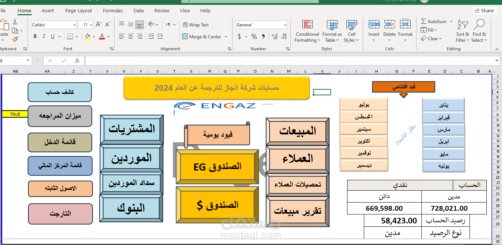Open the Page Layout ribbon tab
This screenshot has height=245, width=502.
pyautogui.click(x=78, y=11)
